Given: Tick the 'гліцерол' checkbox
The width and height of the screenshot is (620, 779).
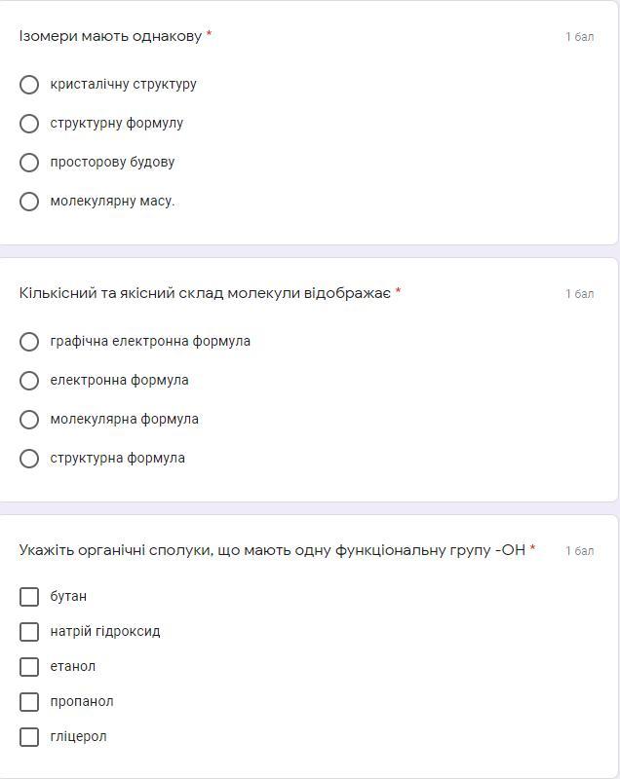Looking at the screenshot, I should click(x=29, y=737).
